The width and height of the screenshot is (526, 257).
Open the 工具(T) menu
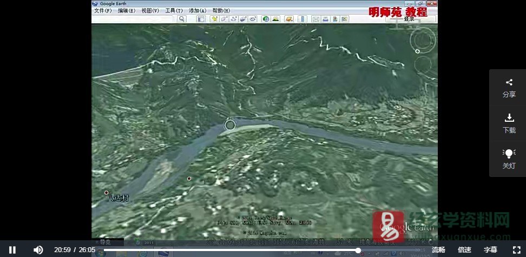[174, 11]
